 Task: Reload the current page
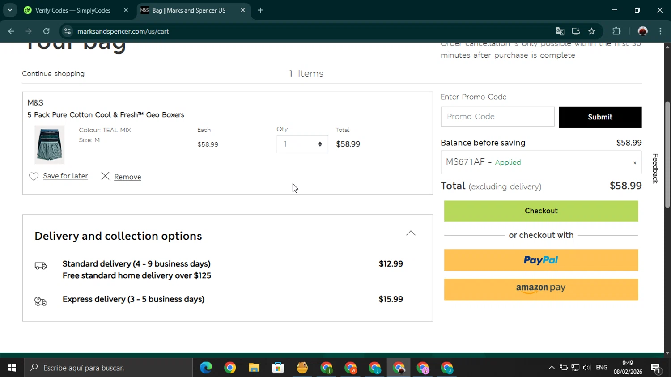tap(47, 31)
